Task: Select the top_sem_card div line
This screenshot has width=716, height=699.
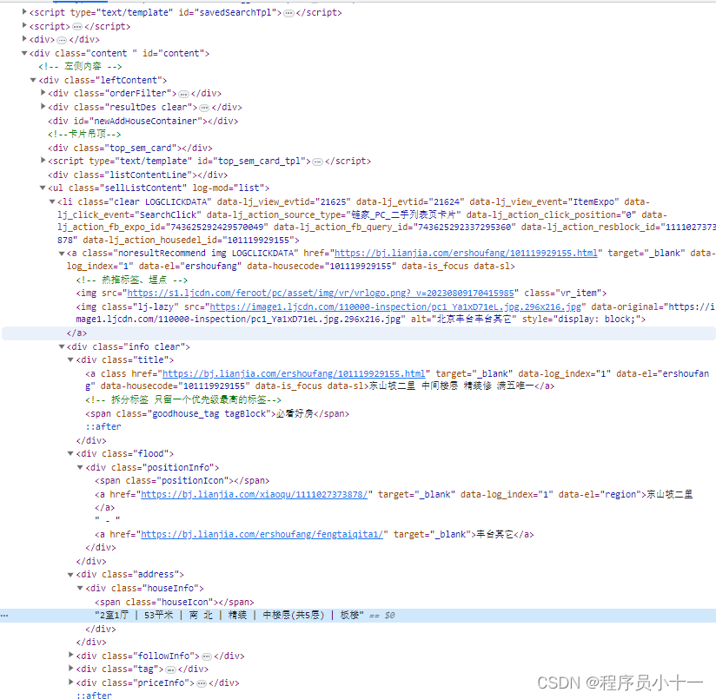Action: [x=130, y=148]
